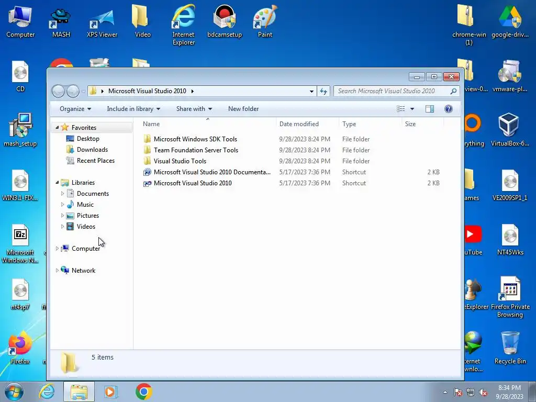Screen dimensions: 536x402
Task: Refresh the folder view
Action: click(323, 91)
